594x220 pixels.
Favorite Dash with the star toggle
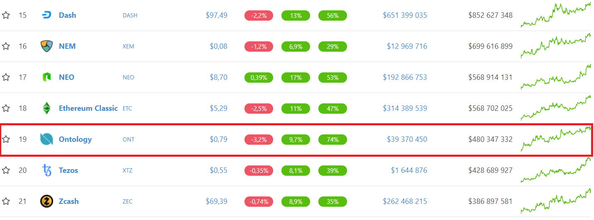(x=6, y=15)
